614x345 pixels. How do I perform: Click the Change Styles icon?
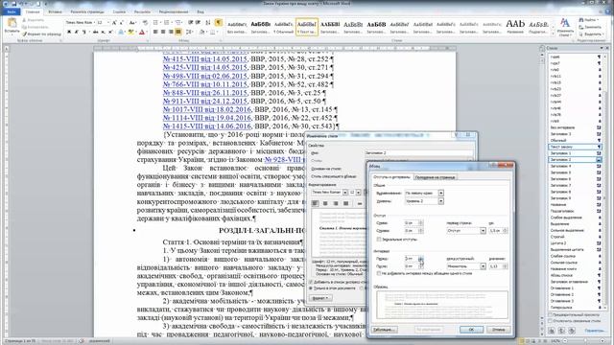pyautogui.click(x=565, y=23)
